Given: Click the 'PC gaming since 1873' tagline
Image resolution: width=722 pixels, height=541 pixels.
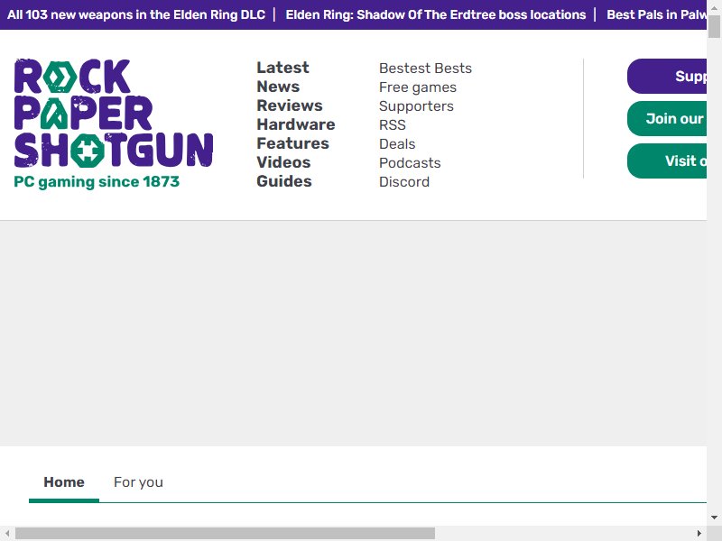Looking at the screenshot, I should click(97, 182).
